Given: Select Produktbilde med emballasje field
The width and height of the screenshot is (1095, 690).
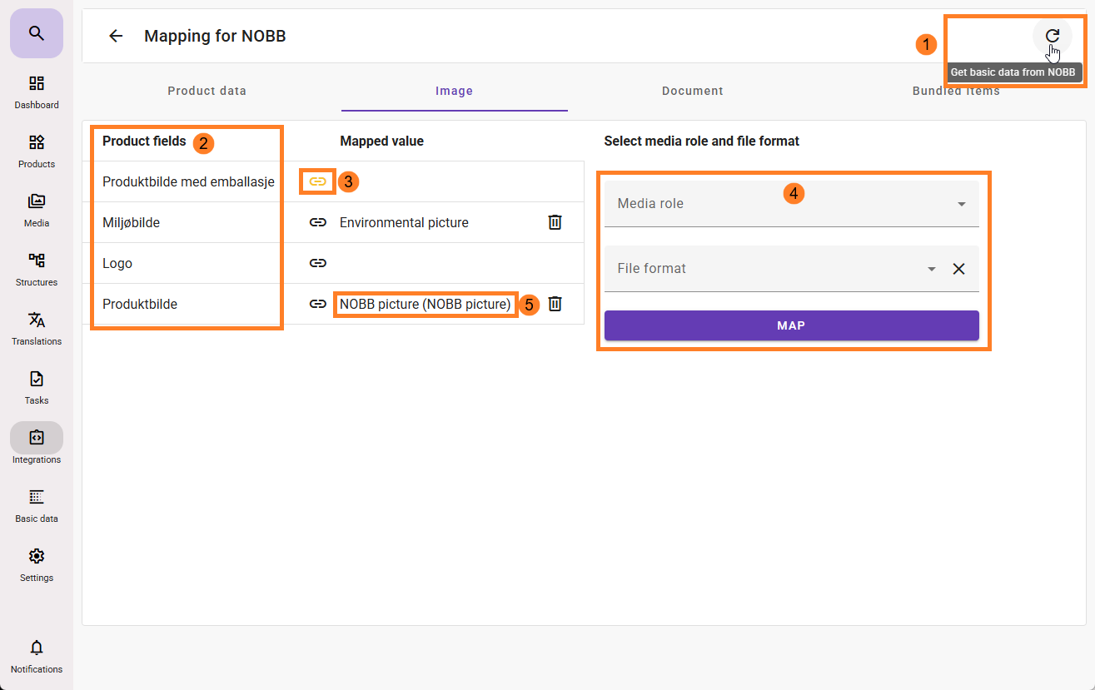Looking at the screenshot, I should tap(188, 181).
